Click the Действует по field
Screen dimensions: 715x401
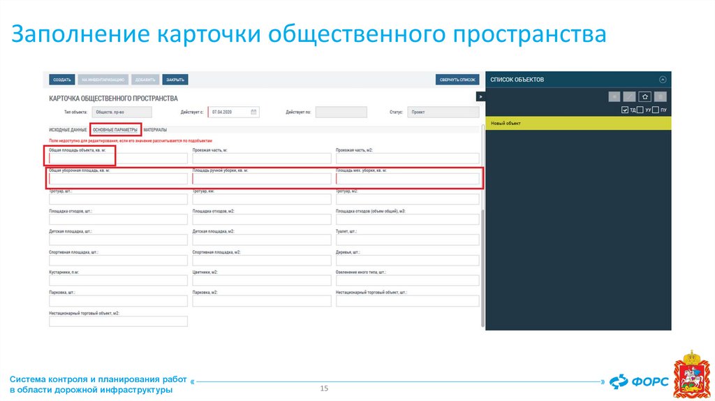click(x=341, y=112)
